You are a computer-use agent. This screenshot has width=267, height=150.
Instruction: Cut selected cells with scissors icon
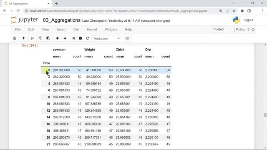click(x=33, y=38)
